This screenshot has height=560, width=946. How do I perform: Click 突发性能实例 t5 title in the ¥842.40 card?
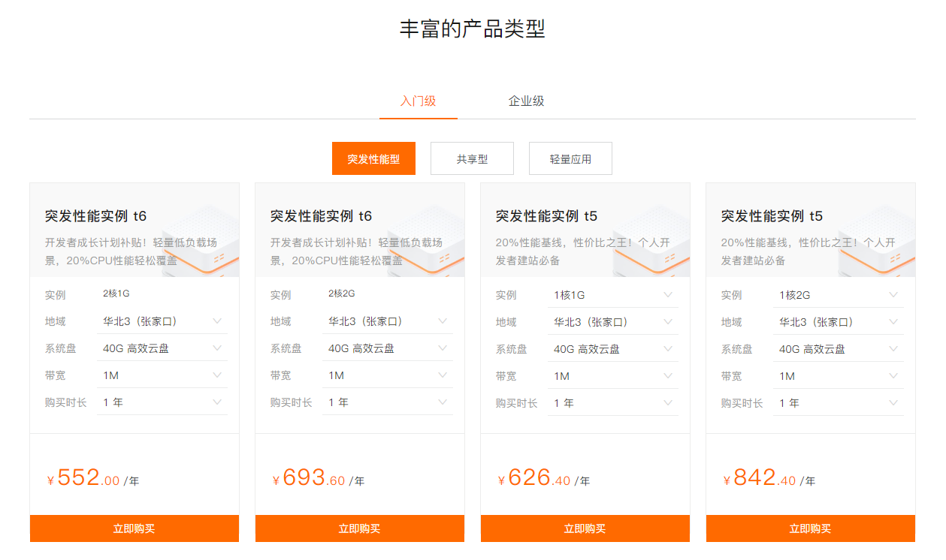pos(772,216)
